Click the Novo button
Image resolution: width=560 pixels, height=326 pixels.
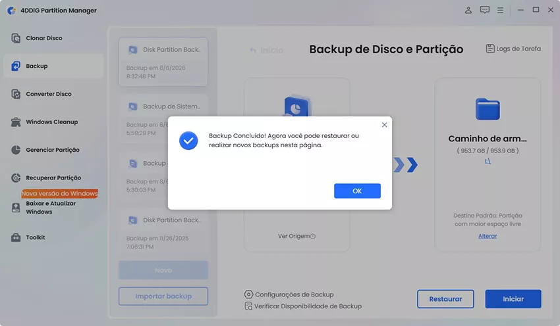[x=163, y=270]
